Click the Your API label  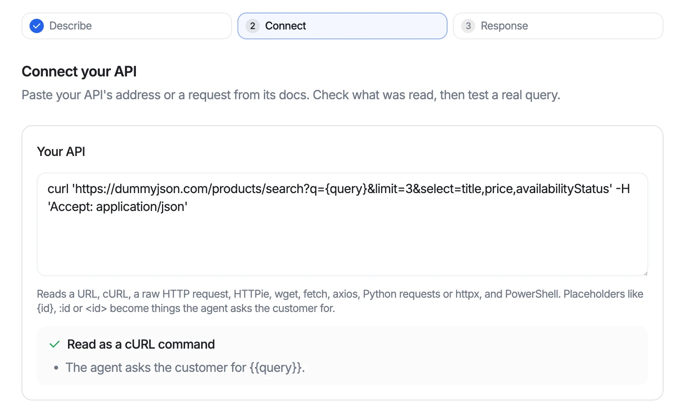coord(61,152)
